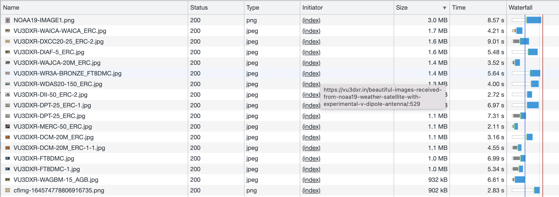Screen dimensions: 559x197
Task: Click the Waterfall column header
Action: coord(520,8)
